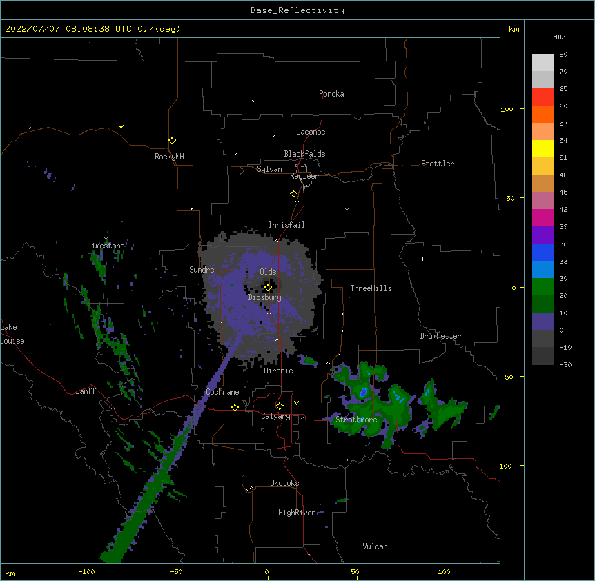The height and width of the screenshot is (581, 595).
Task: Click the Airdrie label
Action: (x=279, y=371)
